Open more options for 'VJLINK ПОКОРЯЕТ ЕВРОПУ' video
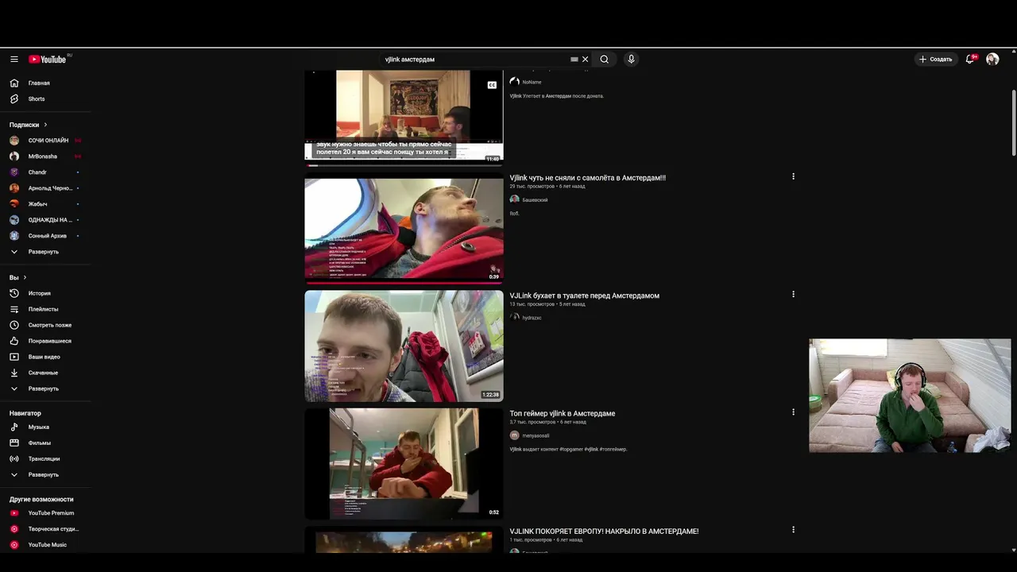Viewport: 1017px width, 572px height. coord(793,529)
